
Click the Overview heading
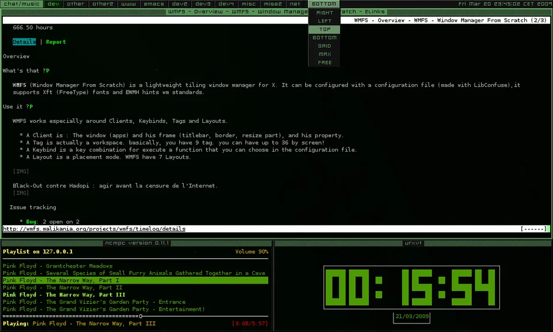16,56
